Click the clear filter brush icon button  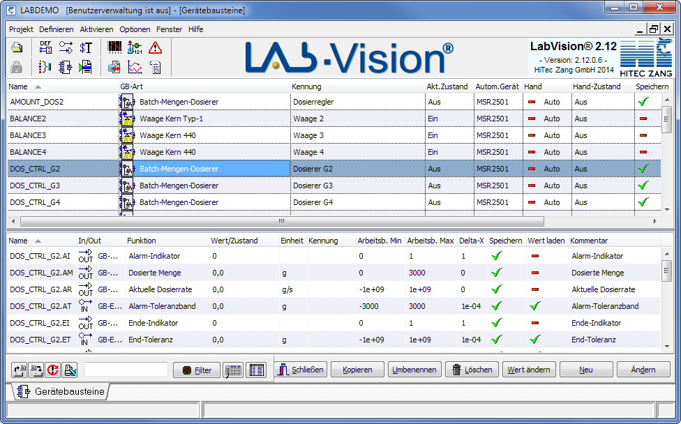(x=70, y=370)
